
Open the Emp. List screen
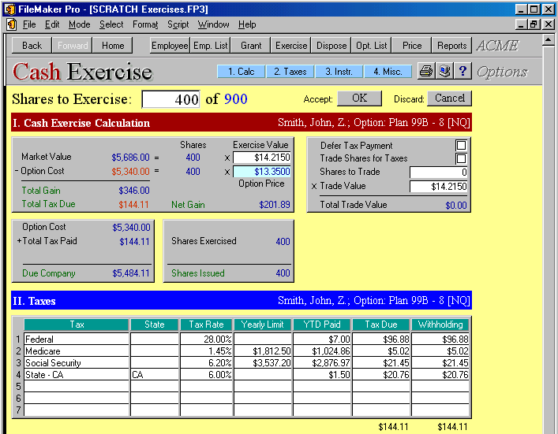pos(210,46)
